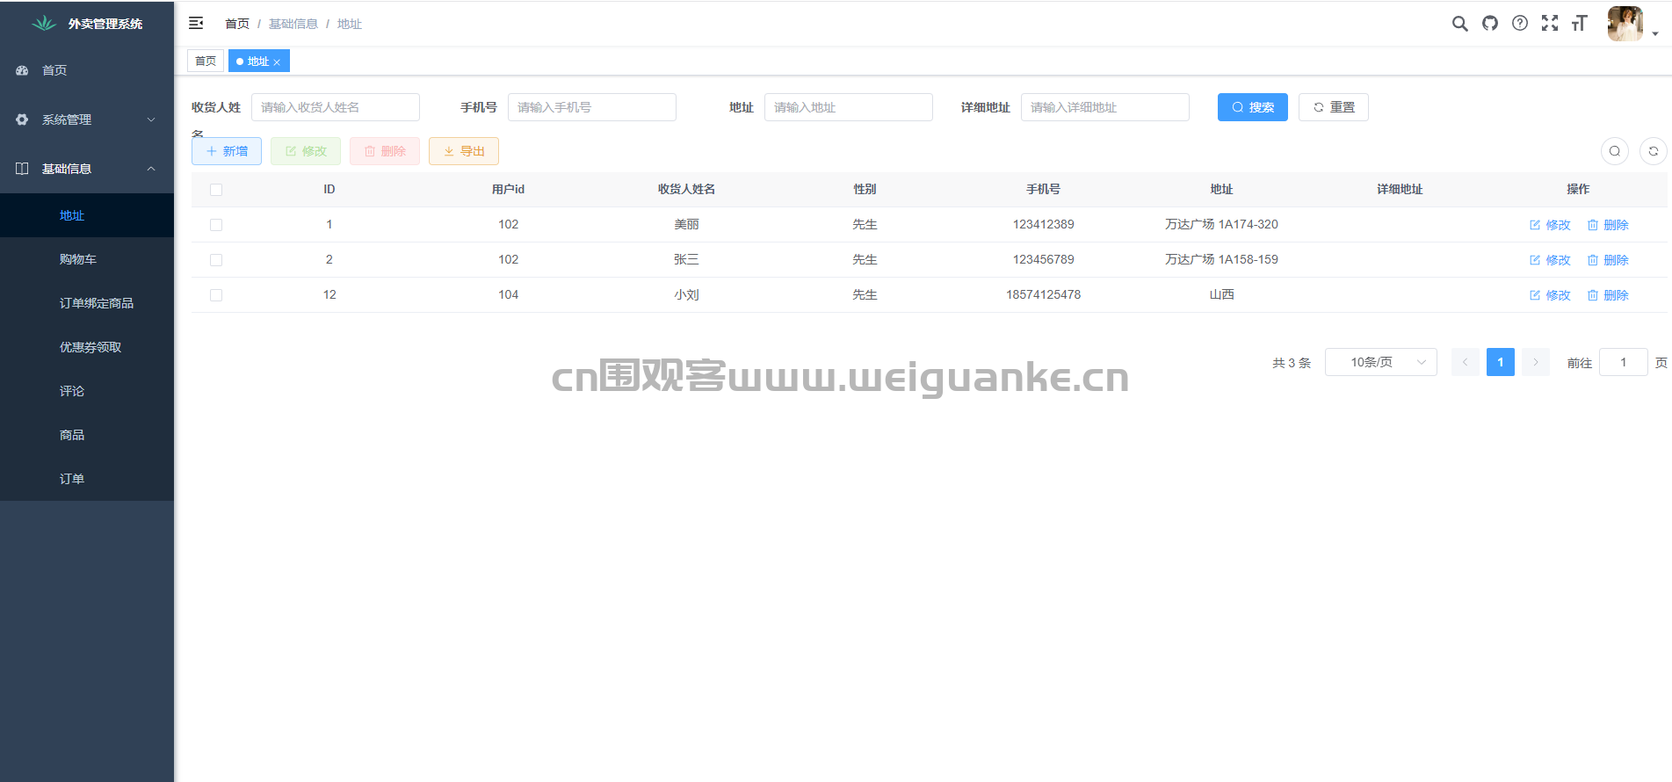Open the font size setting icon
Viewport: 1672px width, 782px height.
tap(1580, 24)
